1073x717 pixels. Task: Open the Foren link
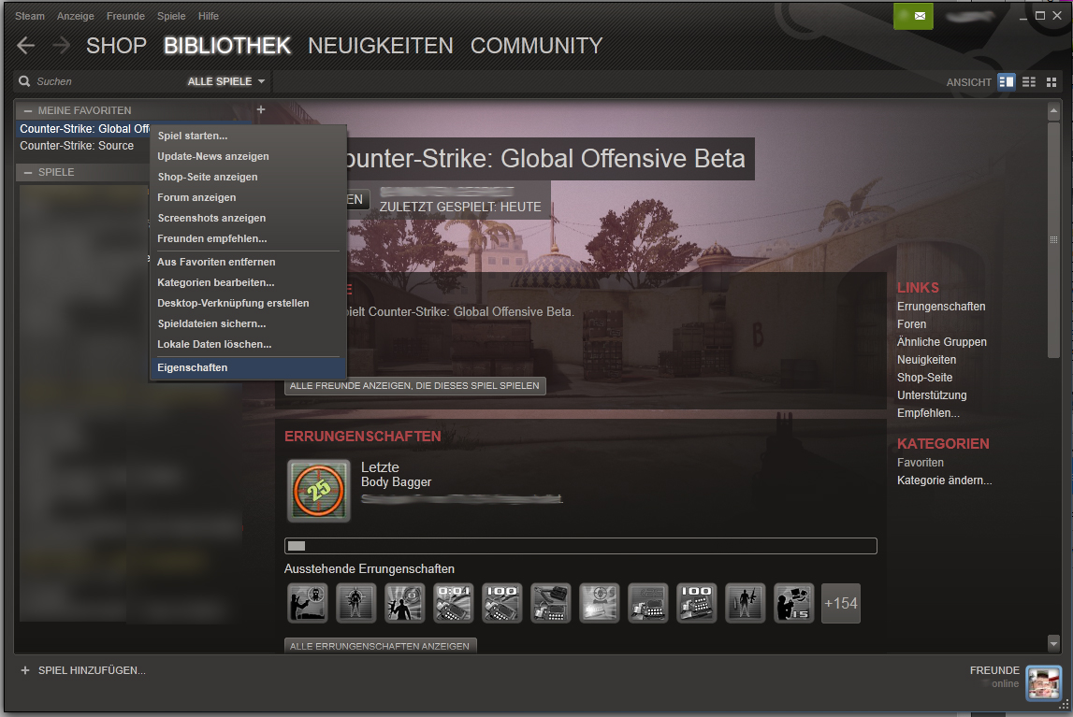911,324
